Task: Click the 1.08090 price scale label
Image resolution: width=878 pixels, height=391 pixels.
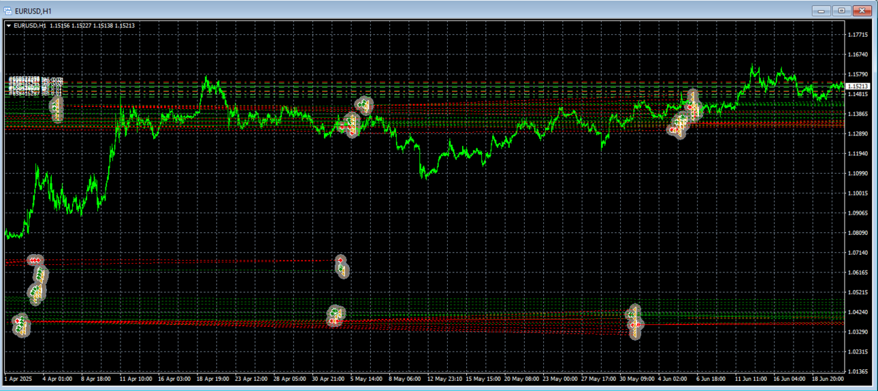Action: pyautogui.click(x=859, y=233)
